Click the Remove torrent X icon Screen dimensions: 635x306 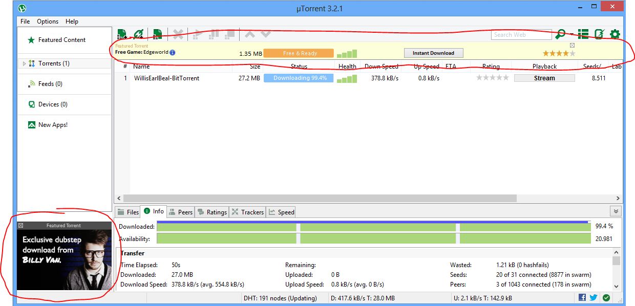coord(178,34)
